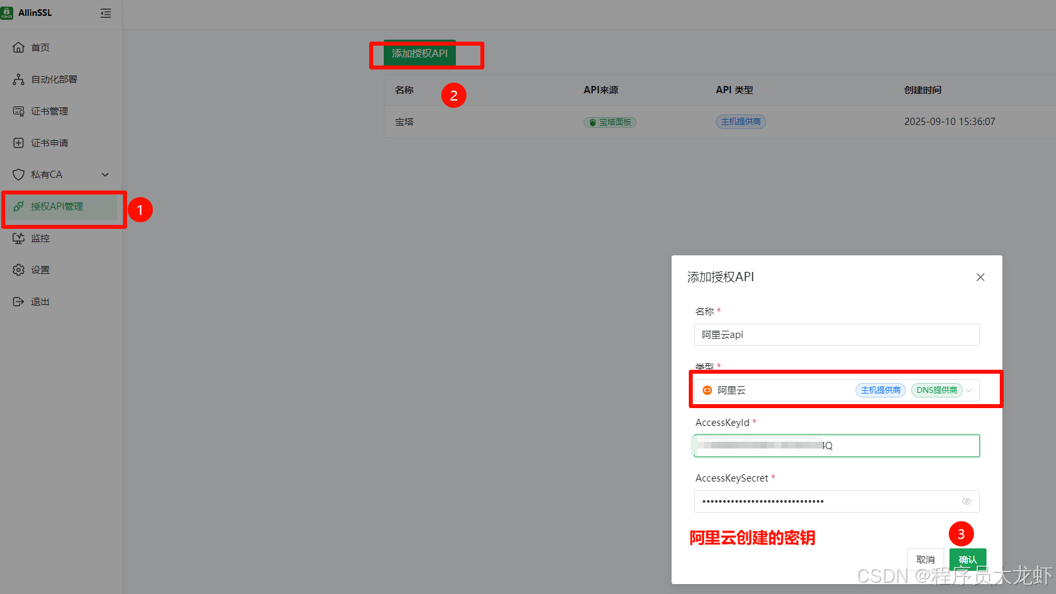1056x594 pixels.
Task: Click the 自动化部署 workflow icon
Action: pyautogui.click(x=19, y=79)
